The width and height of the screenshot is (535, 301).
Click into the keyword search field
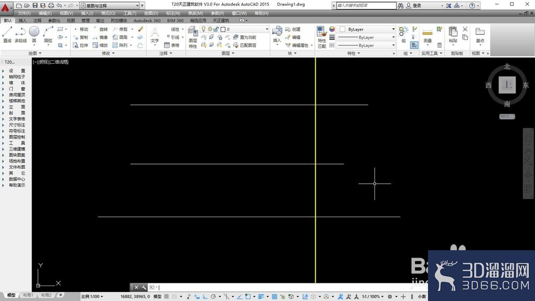(366, 5)
